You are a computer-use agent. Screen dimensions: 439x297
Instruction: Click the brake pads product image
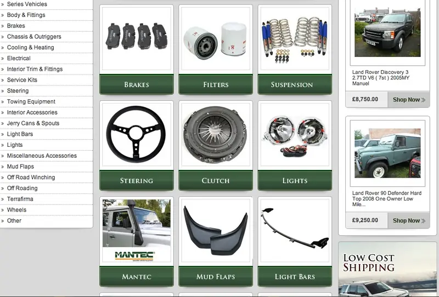coord(137,38)
